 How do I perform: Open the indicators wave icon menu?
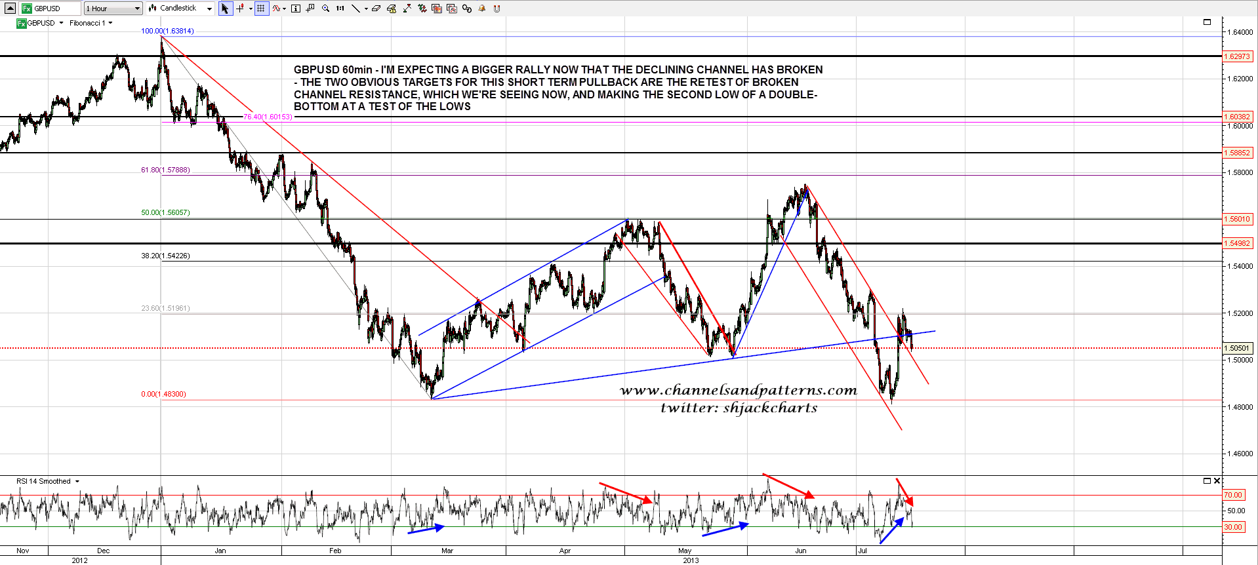pos(277,9)
